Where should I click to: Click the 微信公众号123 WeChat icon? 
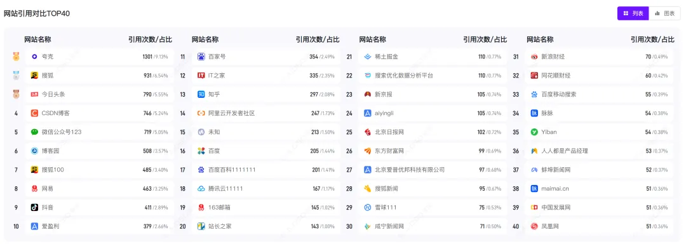click(x=34, y=132)
